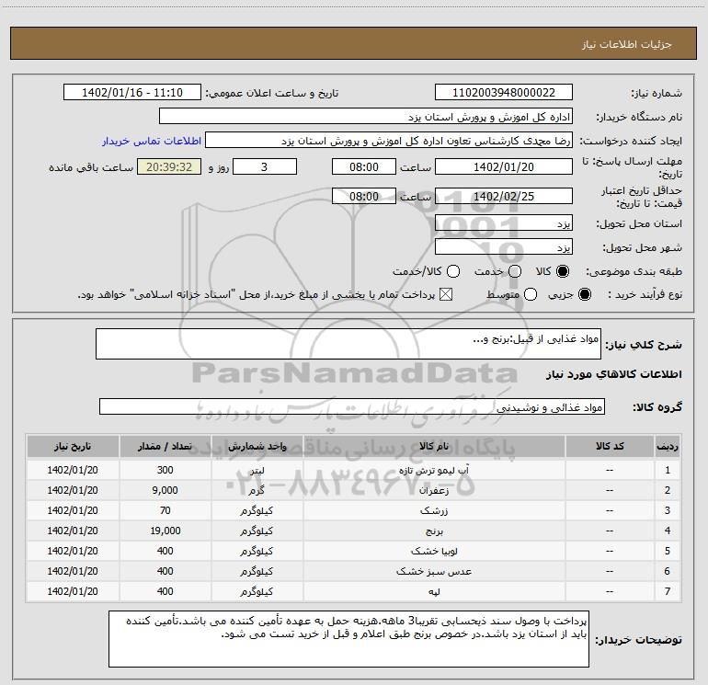The width and height of the screenshot is (708, 685).
Task: Select the برنج item name cell
Action: [x=434, y=531]
